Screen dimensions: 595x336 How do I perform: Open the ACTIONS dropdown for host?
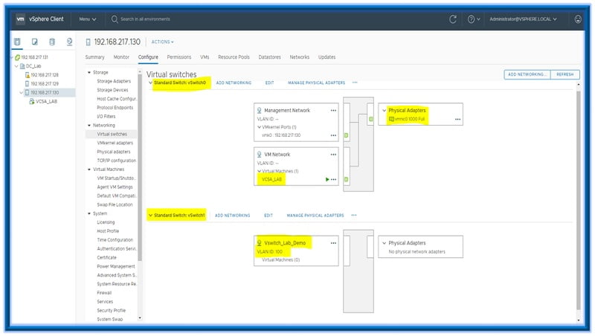click(x=162, y=42)
